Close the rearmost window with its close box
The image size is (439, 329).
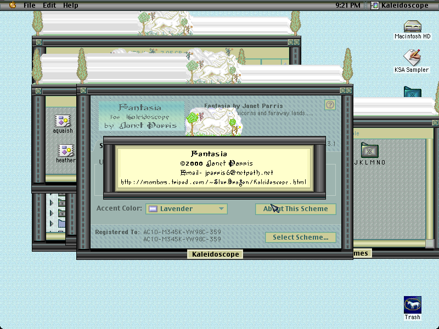[38, 42]
